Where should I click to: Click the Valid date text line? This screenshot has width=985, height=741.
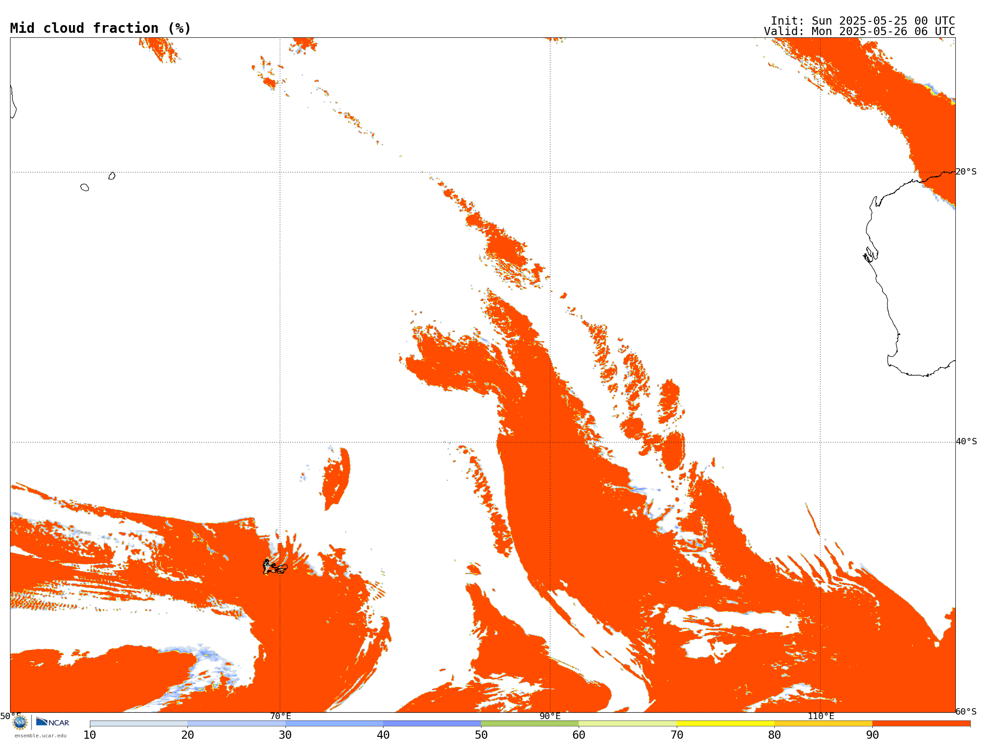pyautogui.click(x=860, y=31)
